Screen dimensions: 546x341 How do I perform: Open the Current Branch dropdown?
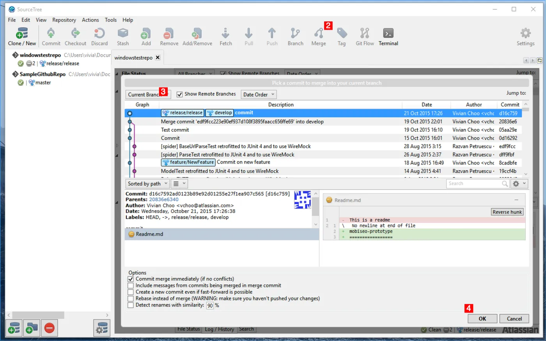click(148, 95)
